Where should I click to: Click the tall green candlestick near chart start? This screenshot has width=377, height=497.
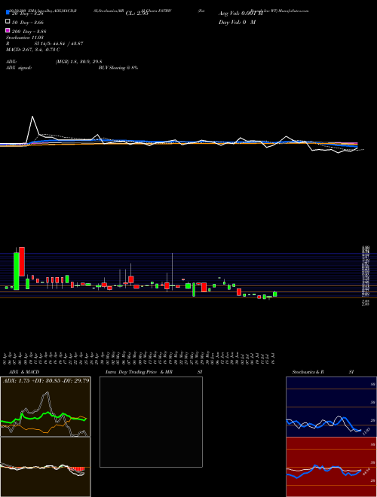pos(16,271)
